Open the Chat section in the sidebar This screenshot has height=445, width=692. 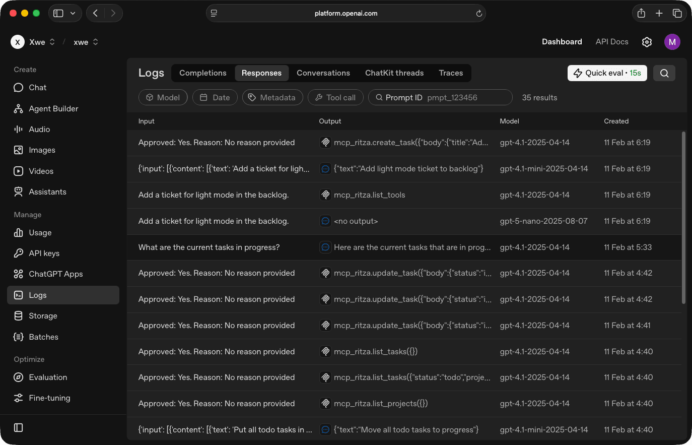tap(36, 87)
